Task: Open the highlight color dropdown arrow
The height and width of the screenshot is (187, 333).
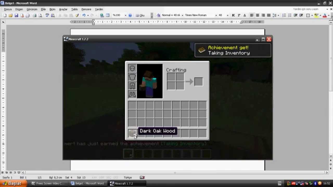Action: click(320, 15)
